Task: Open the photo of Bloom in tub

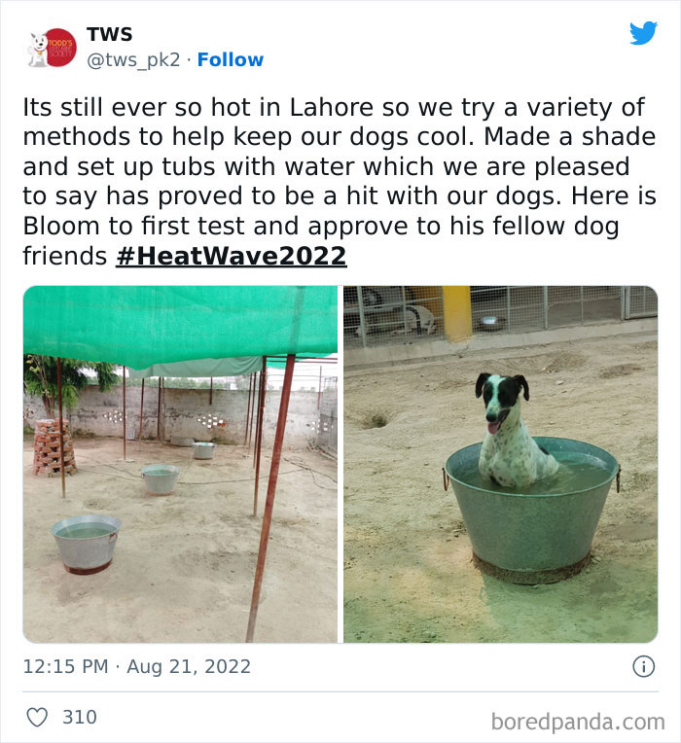Action: click(x=500, y=465)
